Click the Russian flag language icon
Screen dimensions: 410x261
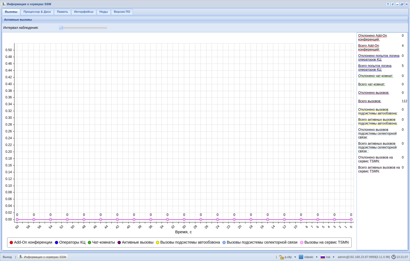323,257
